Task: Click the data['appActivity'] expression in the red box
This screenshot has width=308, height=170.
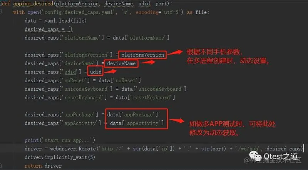Action: coord(137,123)
